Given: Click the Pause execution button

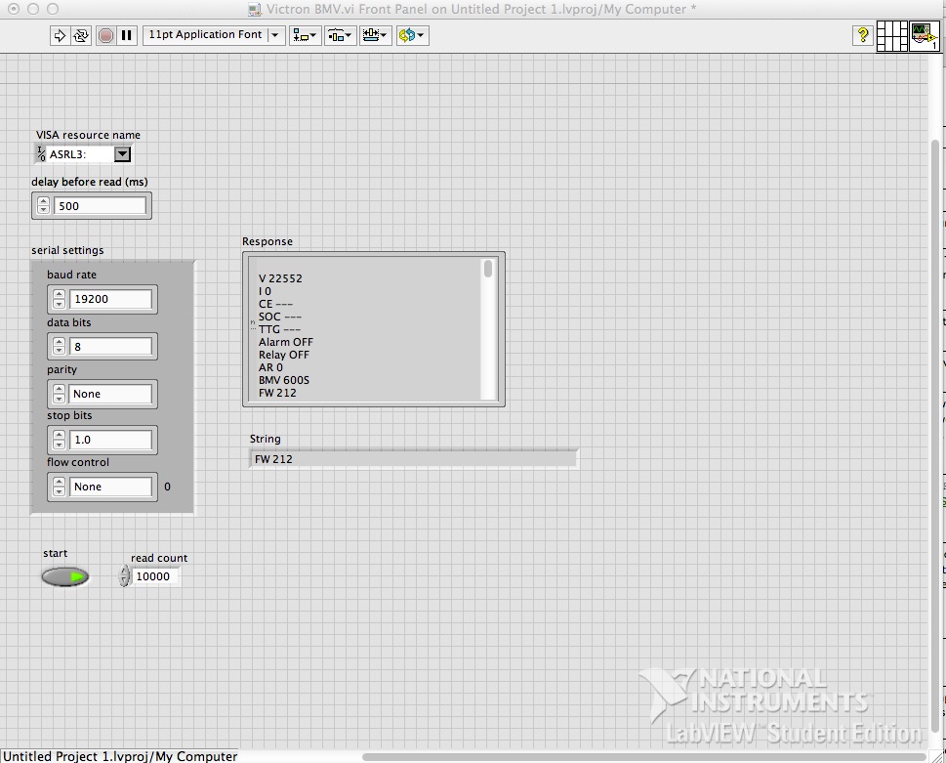Looking at the screenshot, I should [x=127, y=35].
